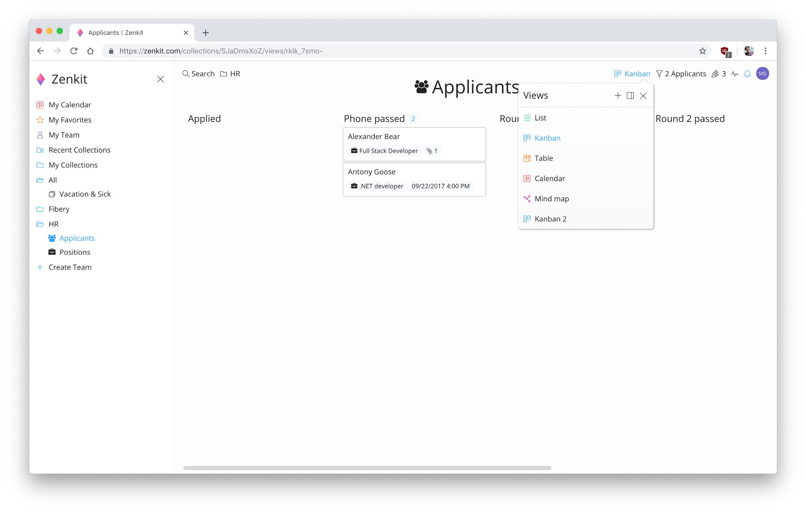Select the Mind map view

coord(551,199)
